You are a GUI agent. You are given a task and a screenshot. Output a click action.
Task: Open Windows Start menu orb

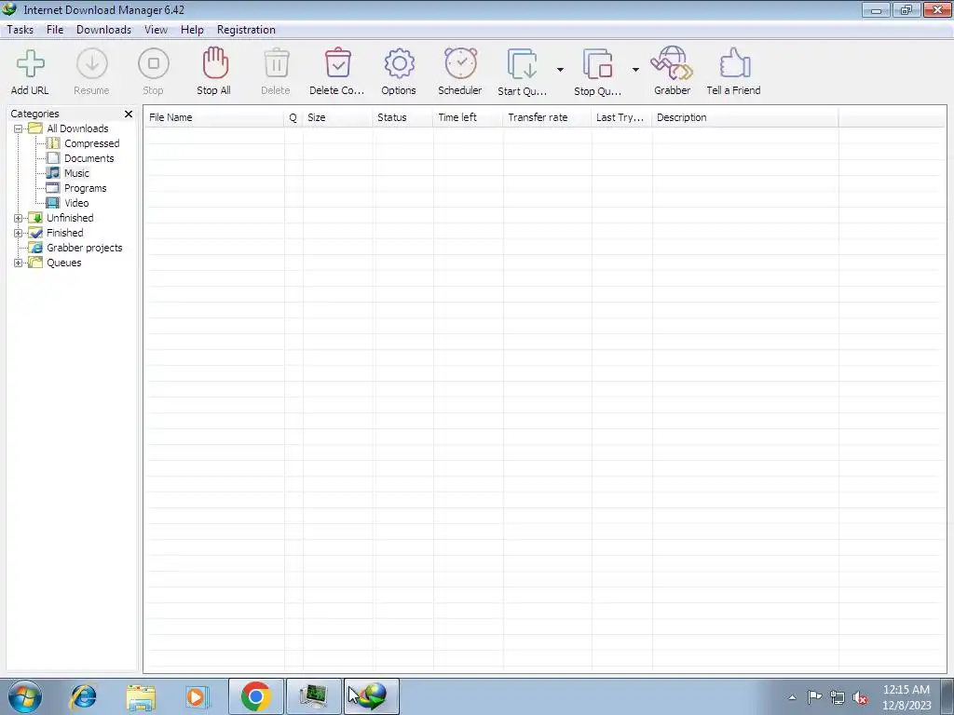click(24, 696)
